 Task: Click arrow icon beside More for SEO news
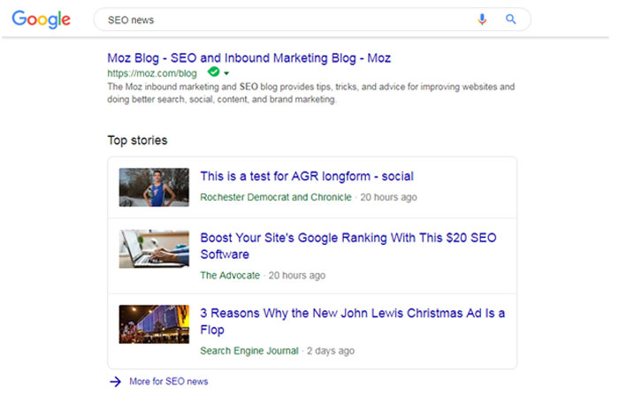pyautogui.click(x=115, y=382)
